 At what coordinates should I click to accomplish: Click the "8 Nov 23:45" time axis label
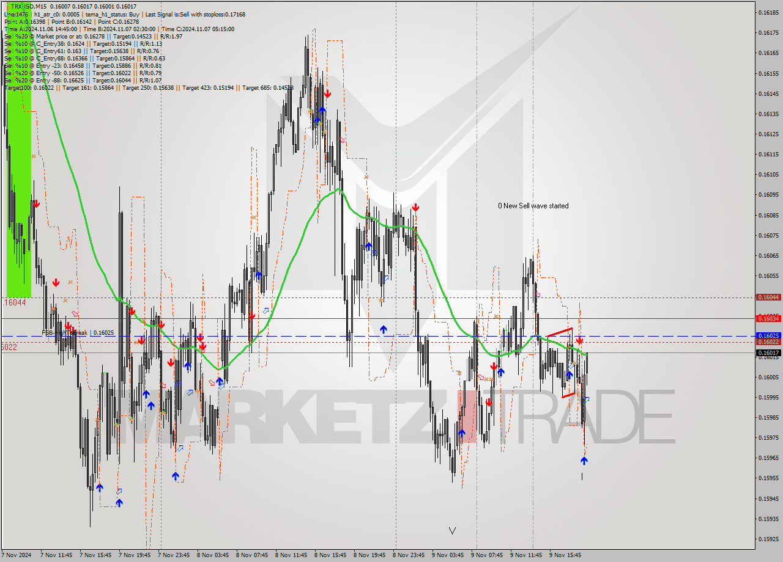tap(409, 555)
